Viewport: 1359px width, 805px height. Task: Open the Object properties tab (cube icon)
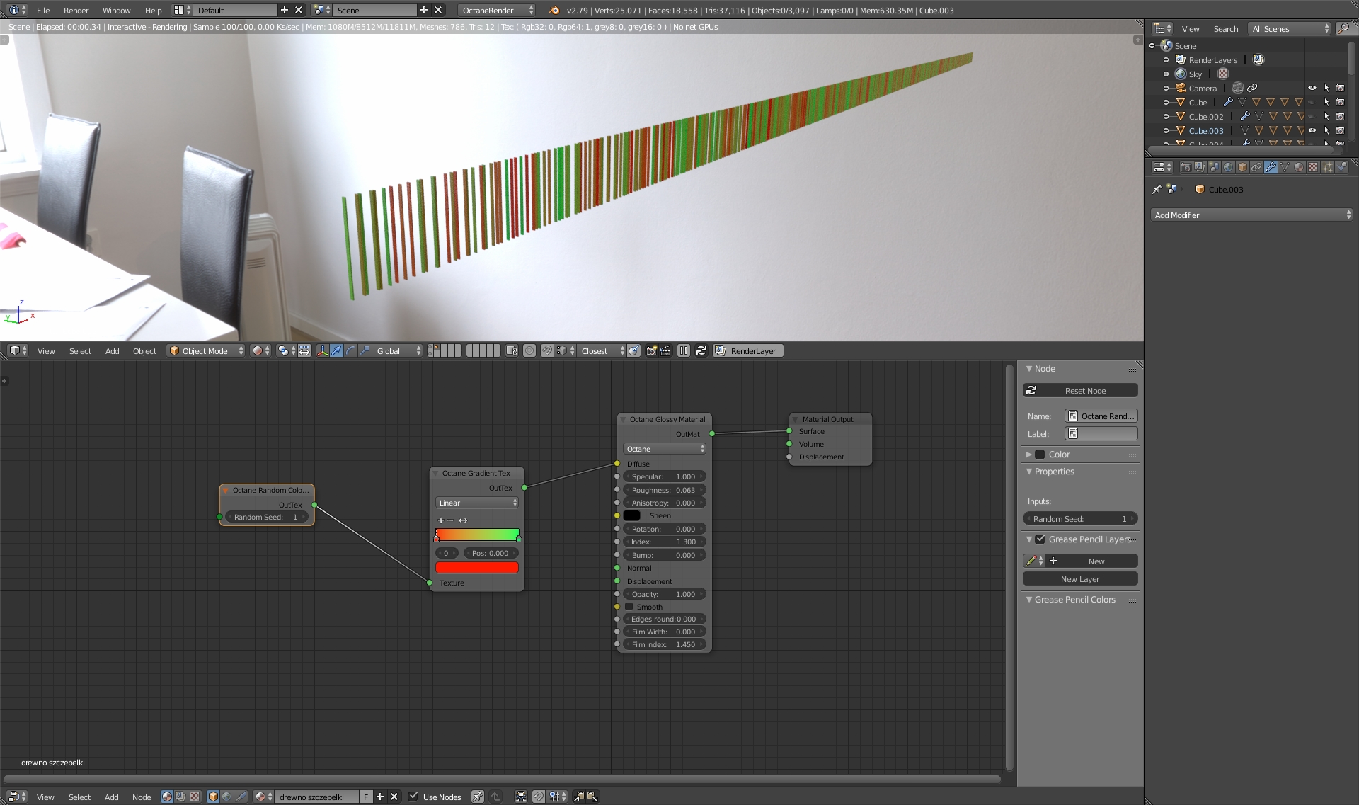click(1242, 167)
